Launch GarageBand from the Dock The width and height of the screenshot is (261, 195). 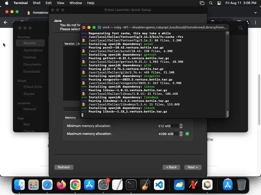[x=145, y=185]
